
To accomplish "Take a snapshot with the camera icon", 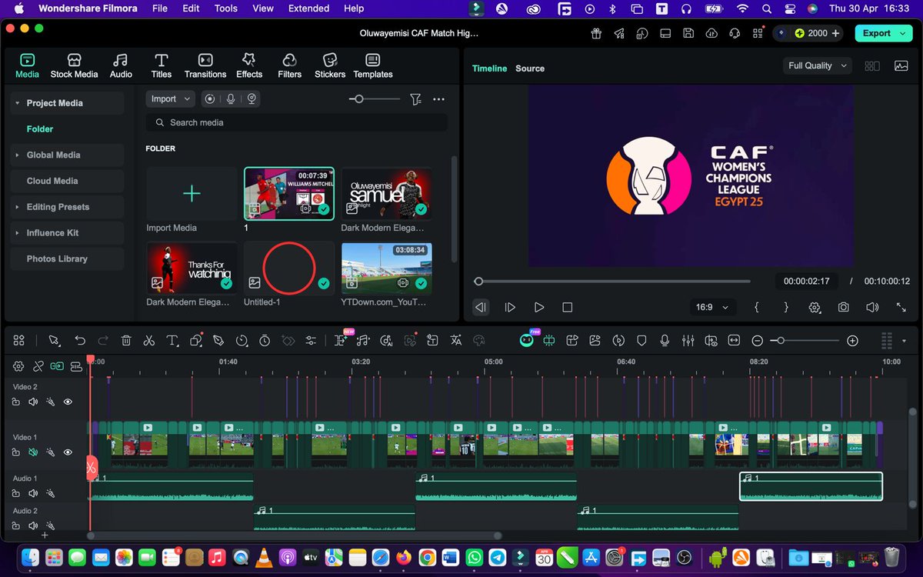I will pos(844,307).
